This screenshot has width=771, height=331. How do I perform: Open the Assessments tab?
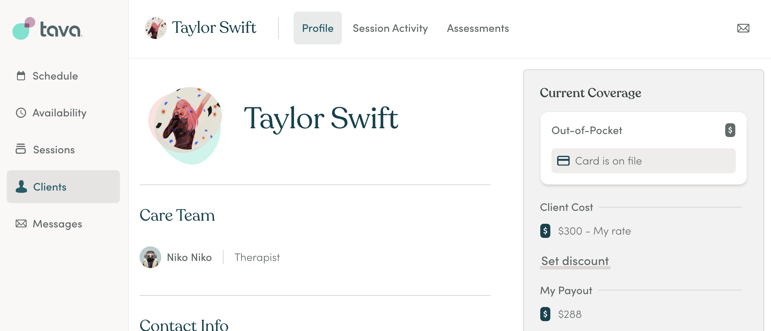pyautogui.click(x=478, y=28)
